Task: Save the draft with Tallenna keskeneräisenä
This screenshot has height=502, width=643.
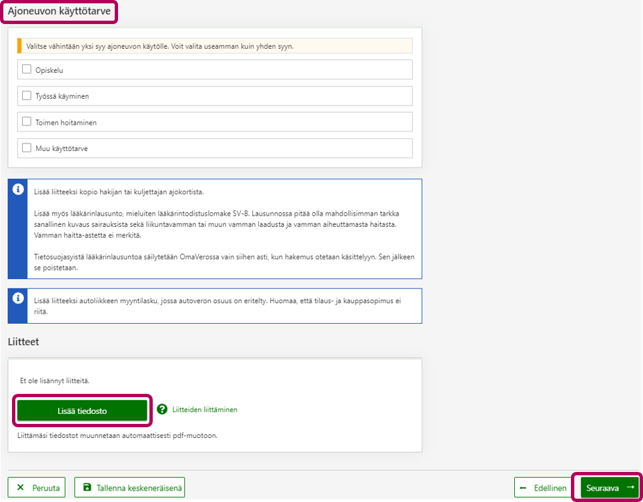Action: click(129, 488)
